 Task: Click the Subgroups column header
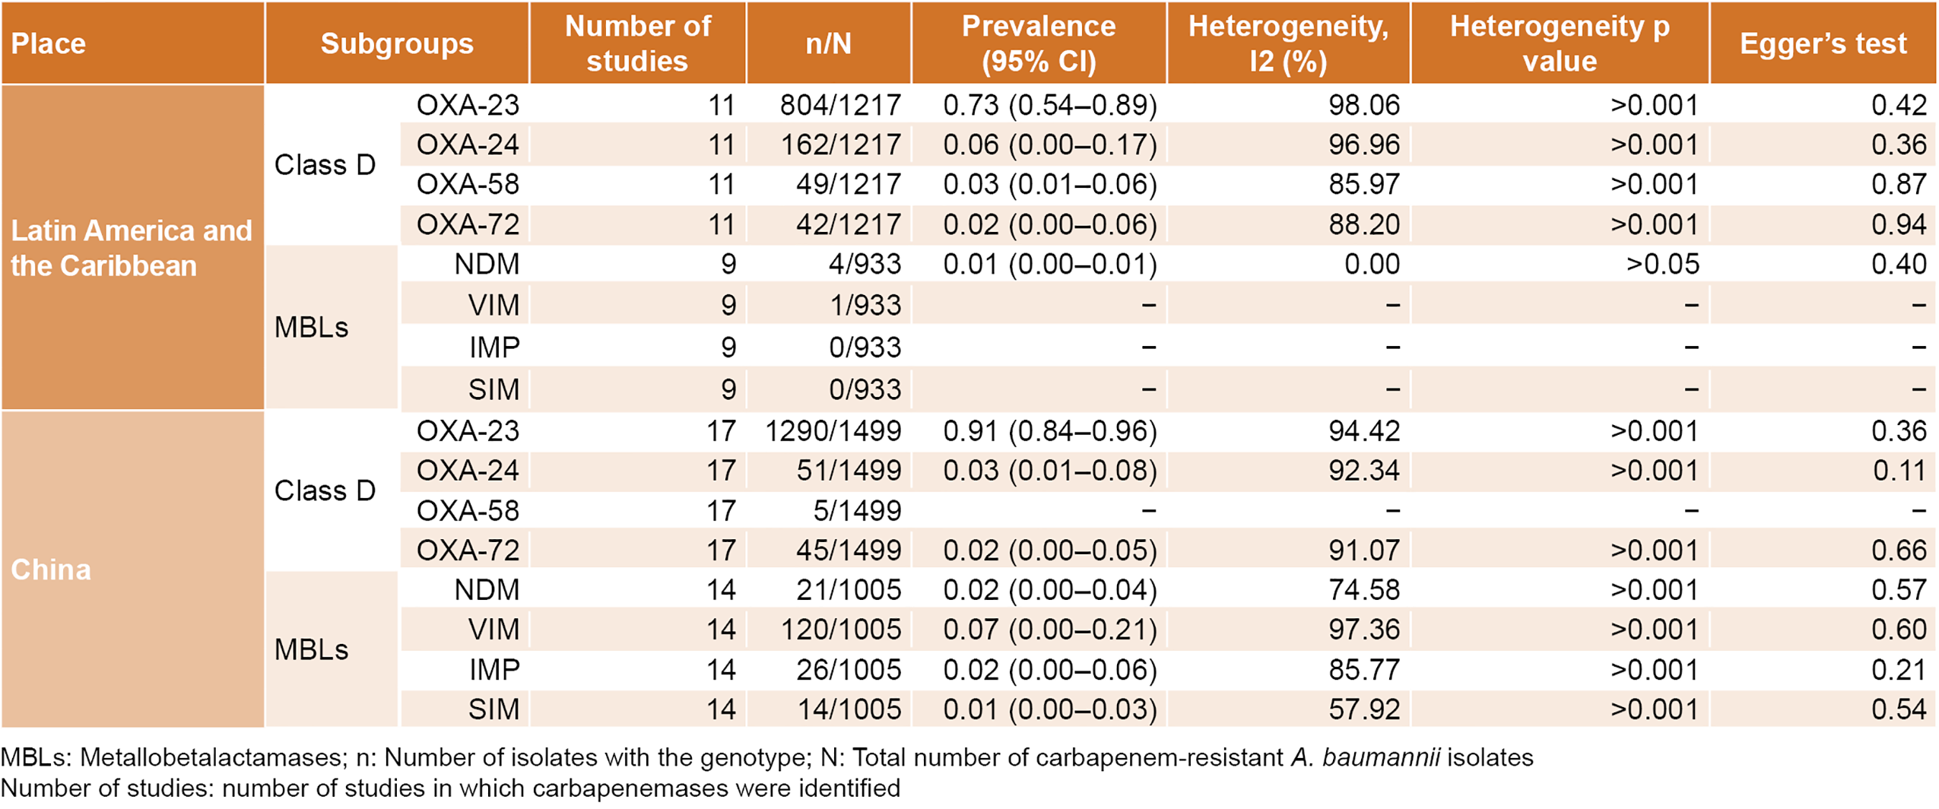click(x=397, y=43)
